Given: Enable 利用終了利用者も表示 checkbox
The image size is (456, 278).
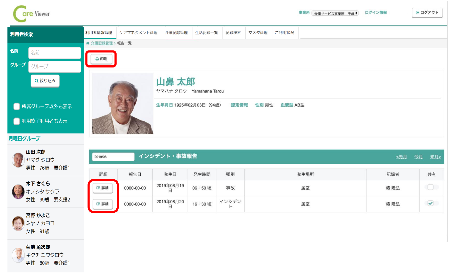Looking at the screenshot, I should point(17,121).
